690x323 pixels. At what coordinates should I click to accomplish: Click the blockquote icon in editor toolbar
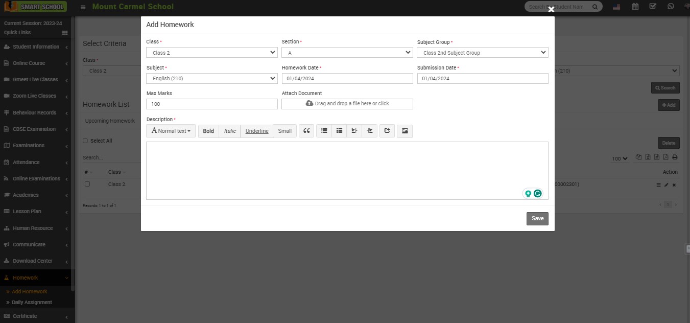coord(306,131)
